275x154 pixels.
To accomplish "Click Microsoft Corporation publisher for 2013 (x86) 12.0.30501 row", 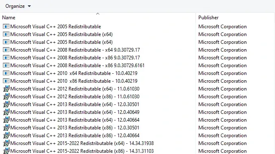I will coord(223,127).
